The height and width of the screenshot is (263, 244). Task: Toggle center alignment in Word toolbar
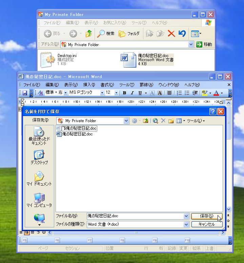169,93
